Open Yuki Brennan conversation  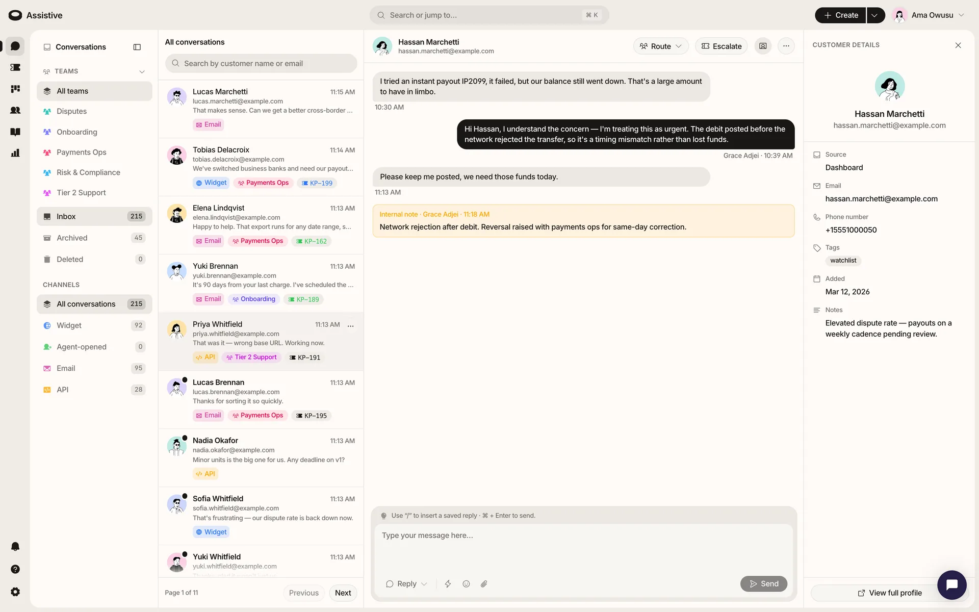point(261,283)
